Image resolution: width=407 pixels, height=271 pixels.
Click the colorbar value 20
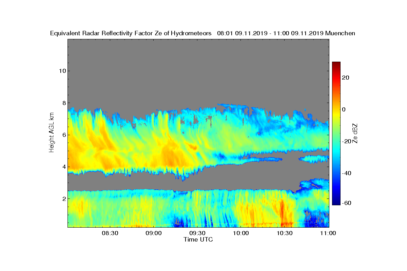(x=346, y=78)
